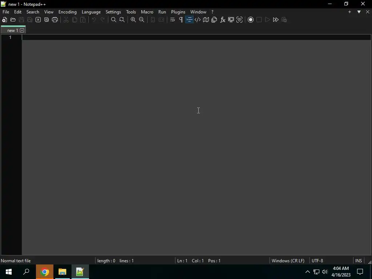372x279 pixels.
Task: Click the Print toolbar icon
Action: tap(55, 20)
